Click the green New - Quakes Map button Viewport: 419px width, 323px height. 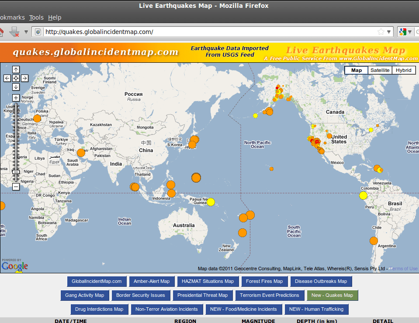tap(332, 295)
